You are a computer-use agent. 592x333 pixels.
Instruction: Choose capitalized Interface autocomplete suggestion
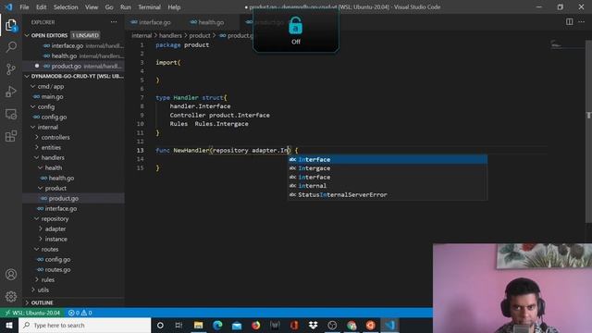pyautogui.click(x=388, y=160)
